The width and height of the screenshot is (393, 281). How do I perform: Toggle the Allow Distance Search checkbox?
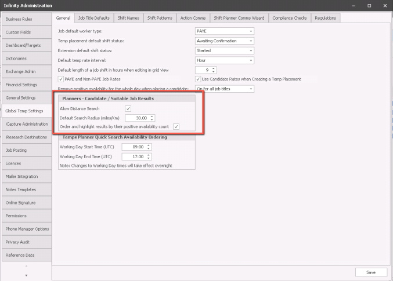coord(128,108)
